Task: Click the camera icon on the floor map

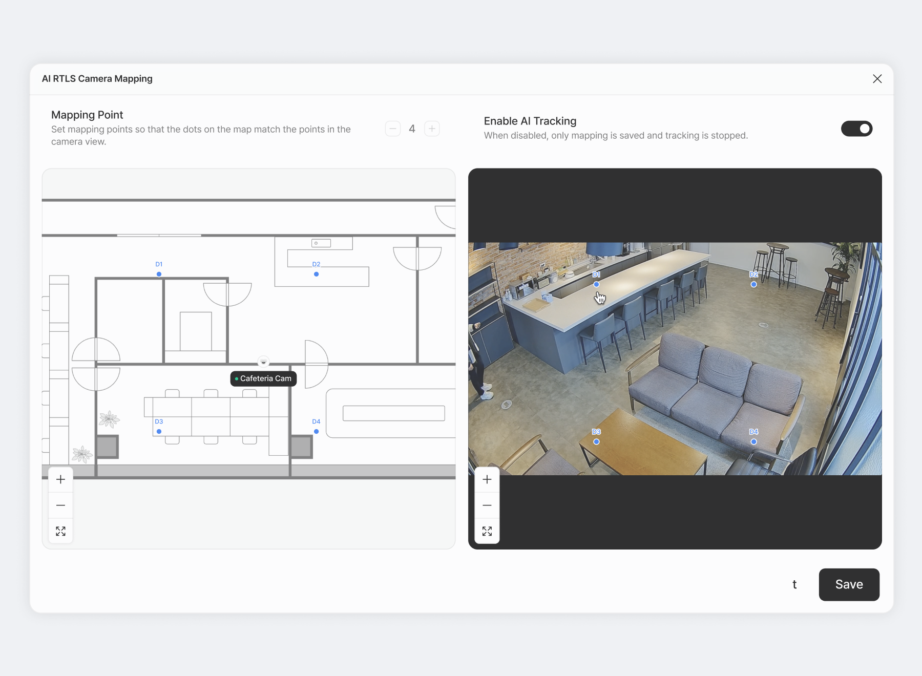Action: (263, 362)
